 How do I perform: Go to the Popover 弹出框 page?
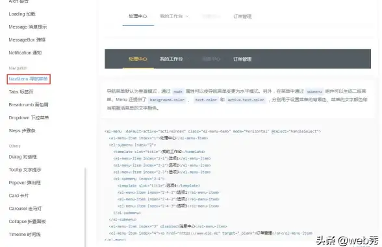coord(25,183)
